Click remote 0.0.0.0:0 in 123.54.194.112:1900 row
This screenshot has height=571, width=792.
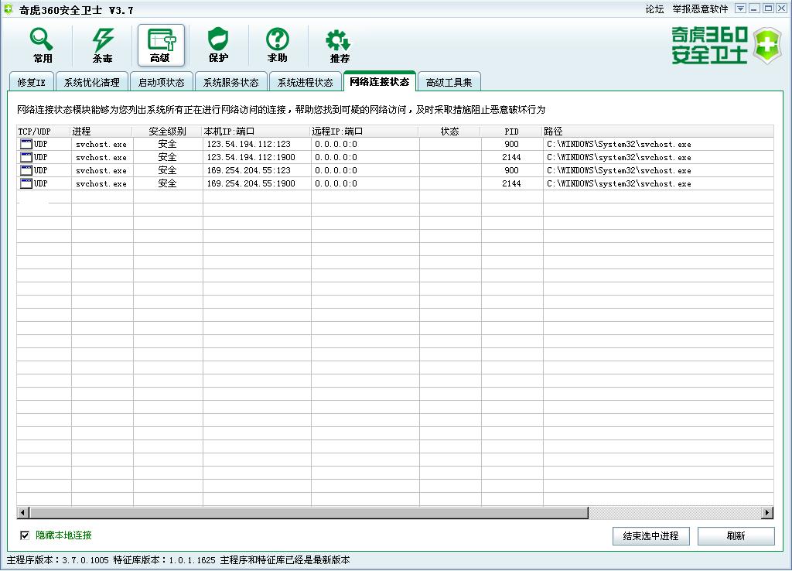336,157
